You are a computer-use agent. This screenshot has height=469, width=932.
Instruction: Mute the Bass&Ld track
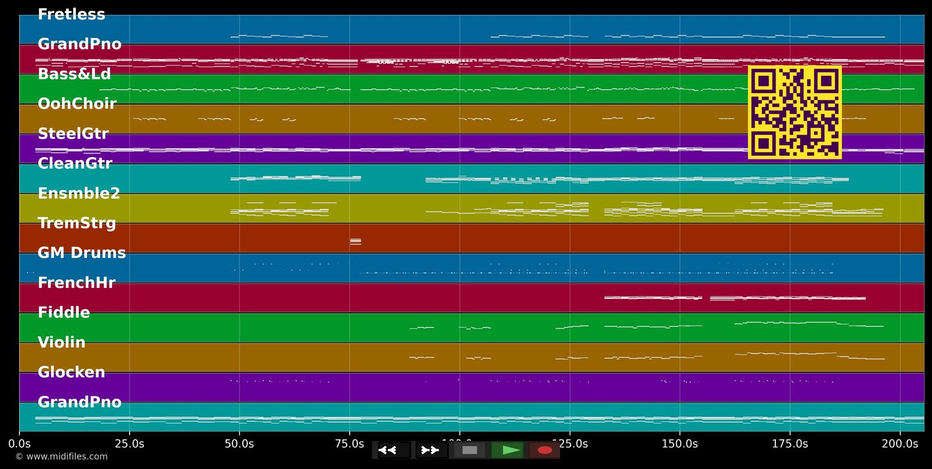coord(74,73)
